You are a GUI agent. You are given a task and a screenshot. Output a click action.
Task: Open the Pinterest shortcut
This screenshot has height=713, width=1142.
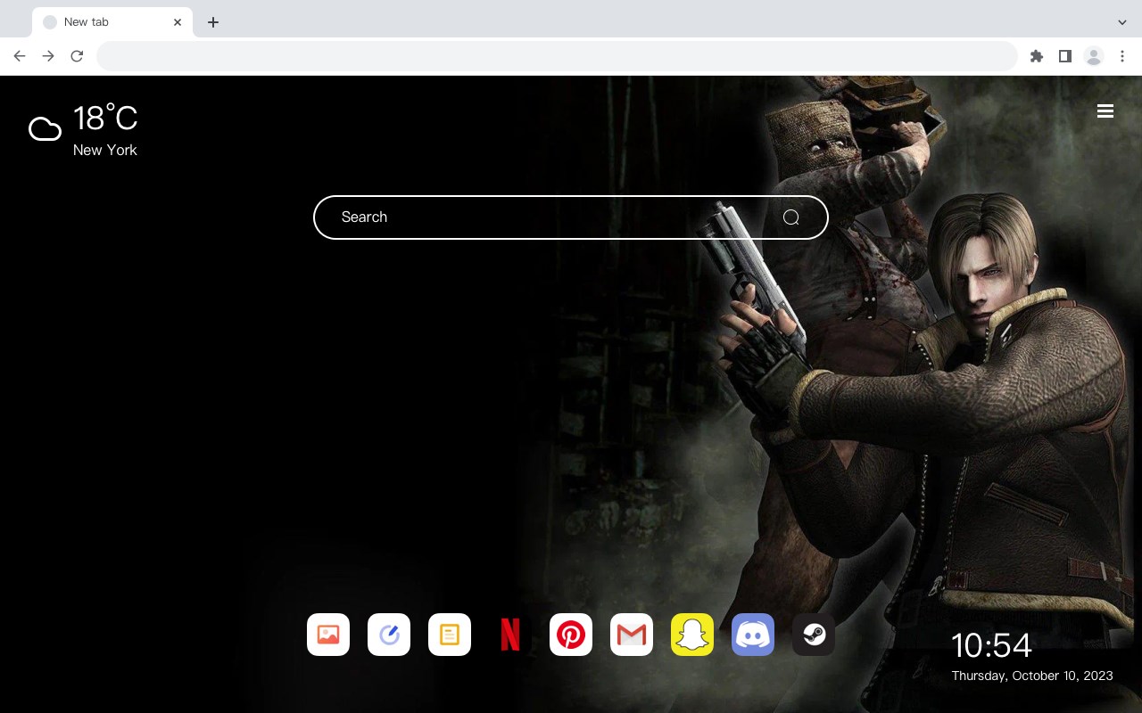[x=571, y=635]
